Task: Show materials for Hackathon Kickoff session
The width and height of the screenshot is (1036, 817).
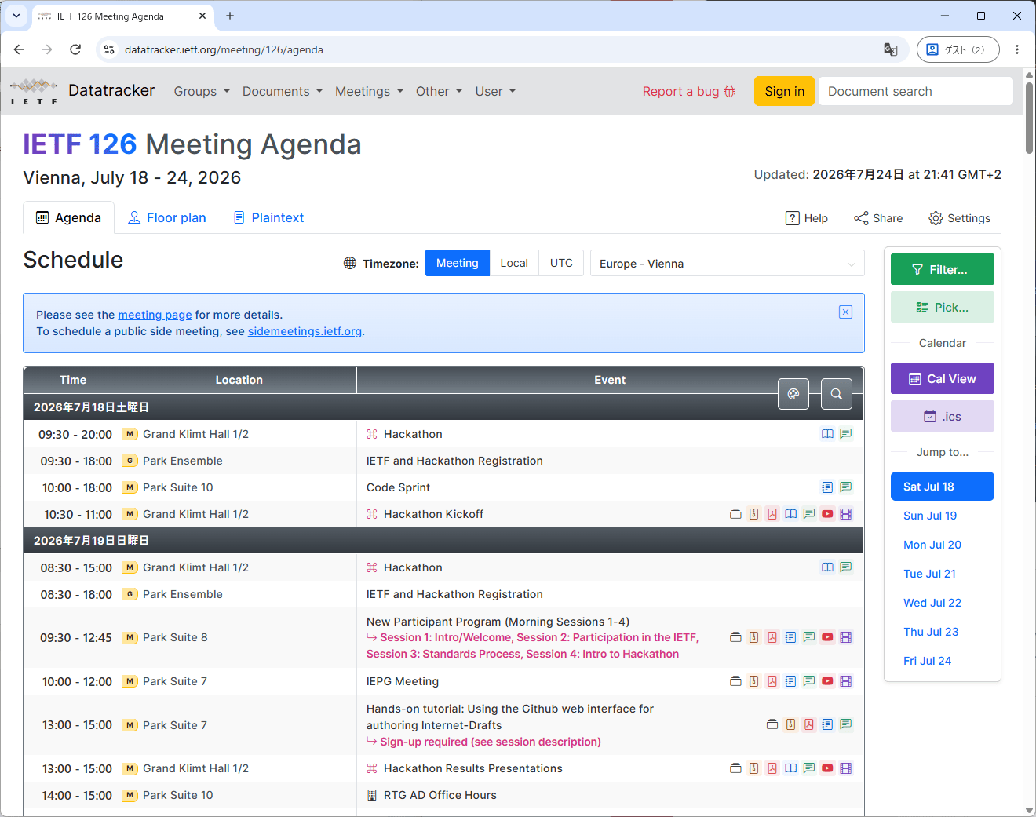Action: point(735,514)
